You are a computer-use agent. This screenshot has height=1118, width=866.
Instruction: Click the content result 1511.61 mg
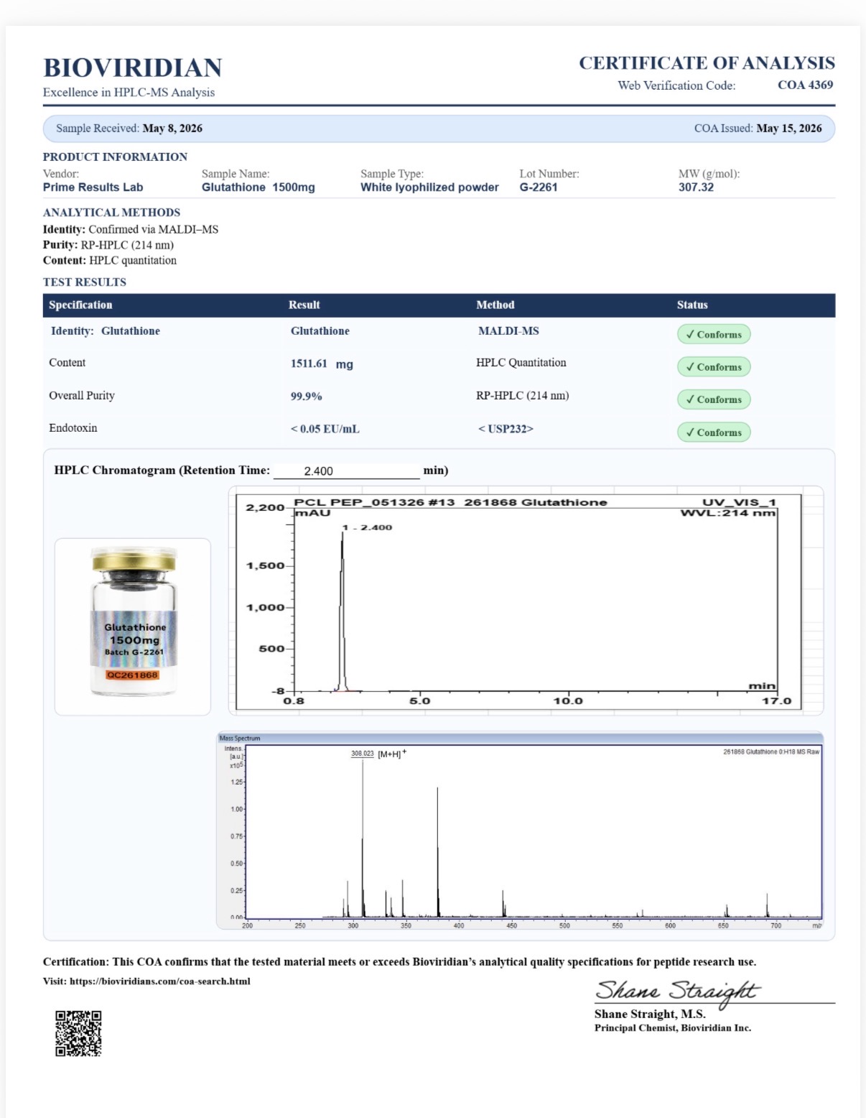(x=322, y=364)
